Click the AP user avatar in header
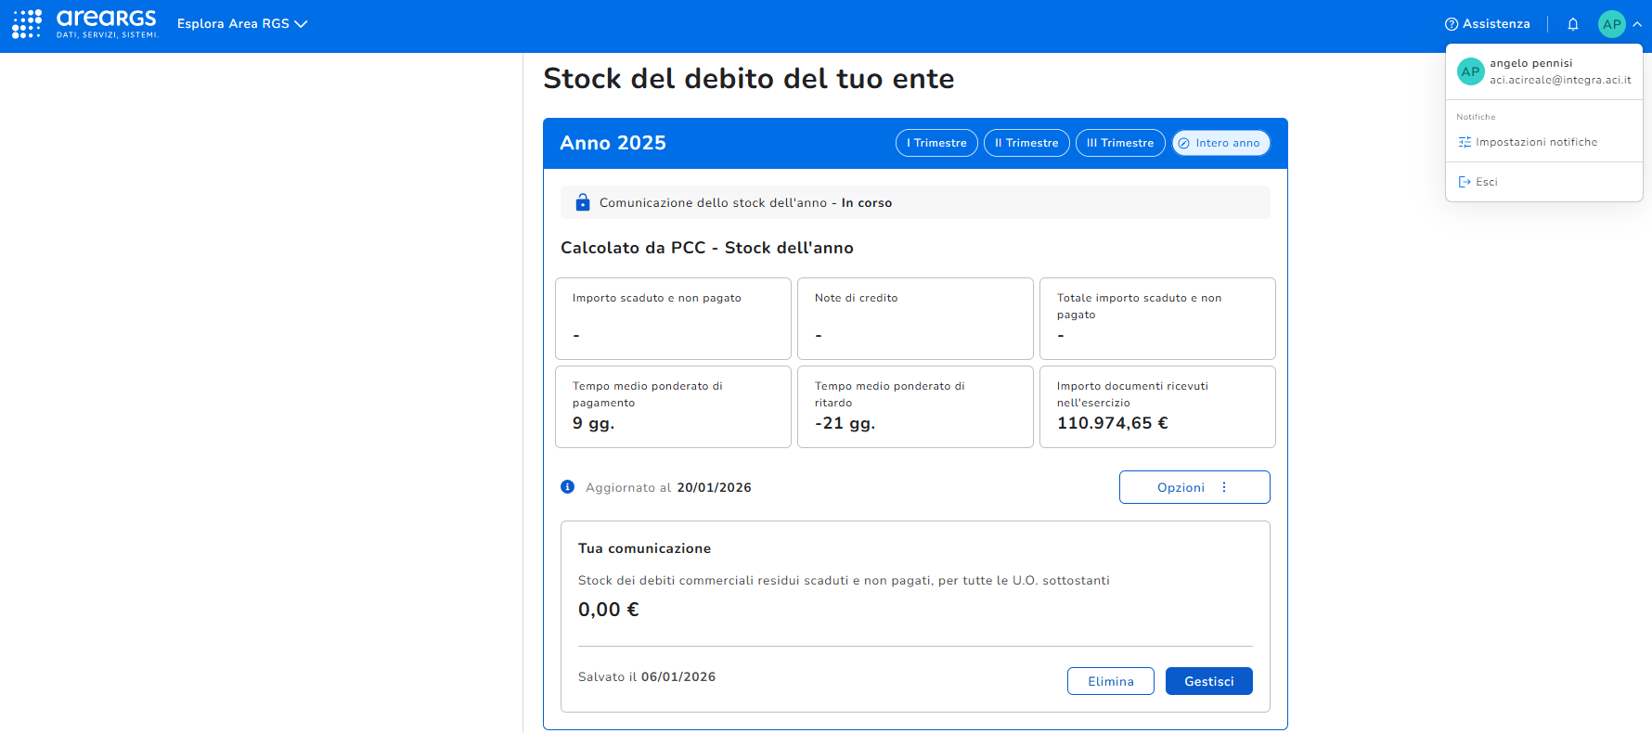This screenshot has width=1652, height=733. click(1611, 24)
